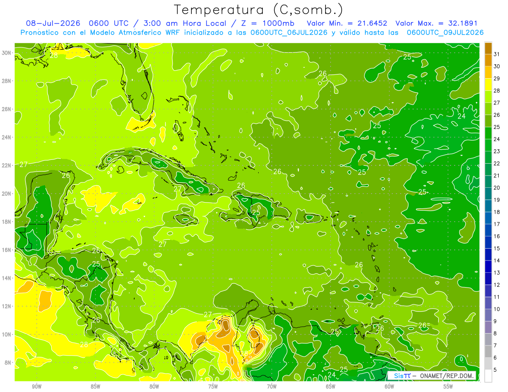Click the 16N latitude axis label
The width and height of the screenshot is (508, 392).
point(6,250)
